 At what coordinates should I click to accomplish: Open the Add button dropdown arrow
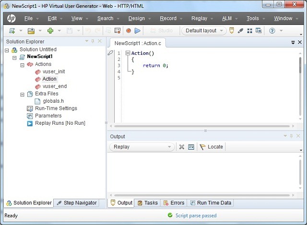pos(59,31)
